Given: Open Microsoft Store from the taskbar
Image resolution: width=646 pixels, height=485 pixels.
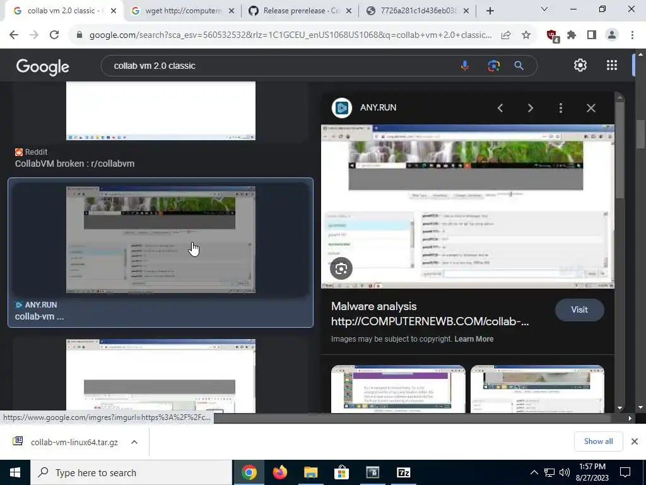Looking at the screenshot, I should (x=341, y=472).
